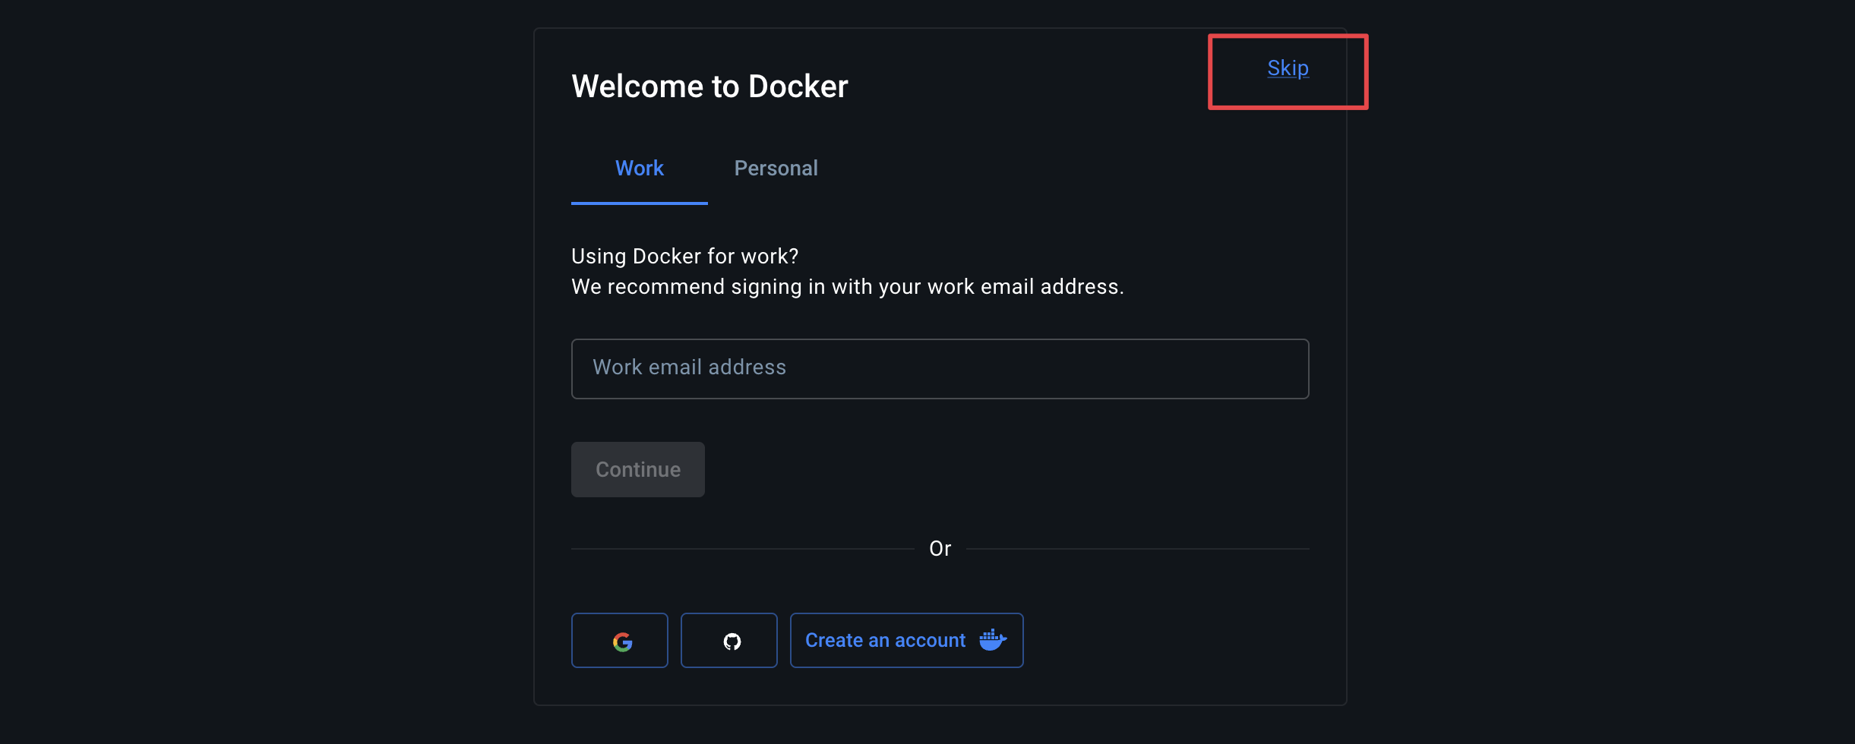Click the work email recommendation sentence

coord(847,287)
